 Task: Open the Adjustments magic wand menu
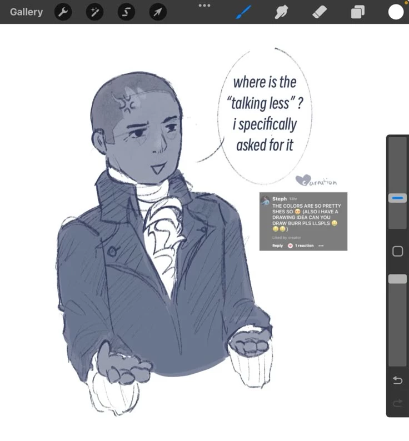[94, 12]
